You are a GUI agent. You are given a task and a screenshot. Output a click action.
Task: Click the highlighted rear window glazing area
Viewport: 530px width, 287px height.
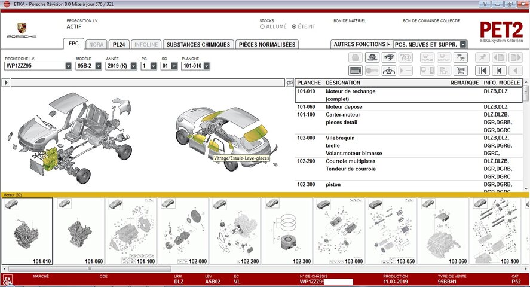256,133
